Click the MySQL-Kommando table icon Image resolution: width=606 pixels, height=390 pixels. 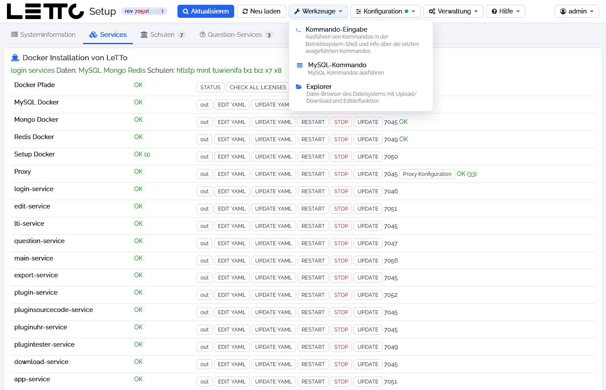(x=300, y=65)
